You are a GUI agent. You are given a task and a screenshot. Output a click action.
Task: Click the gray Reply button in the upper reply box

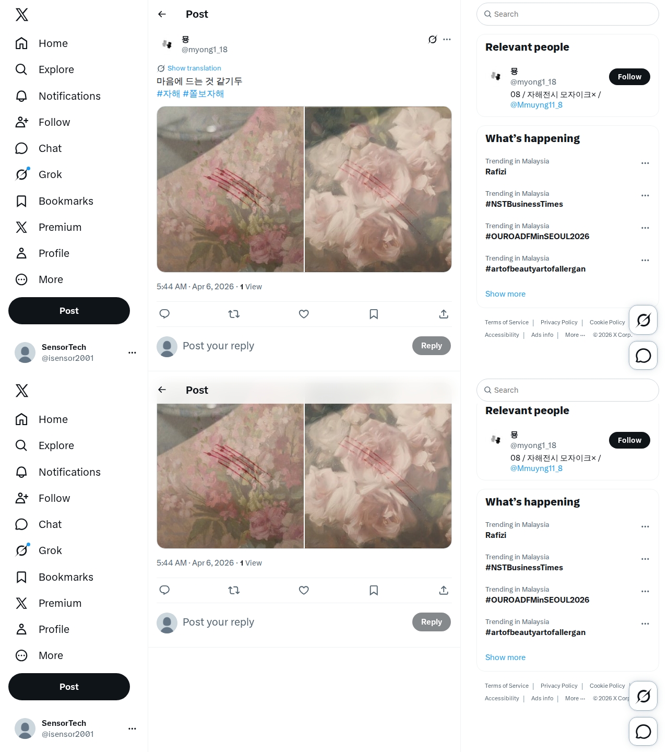coord(431,346)
